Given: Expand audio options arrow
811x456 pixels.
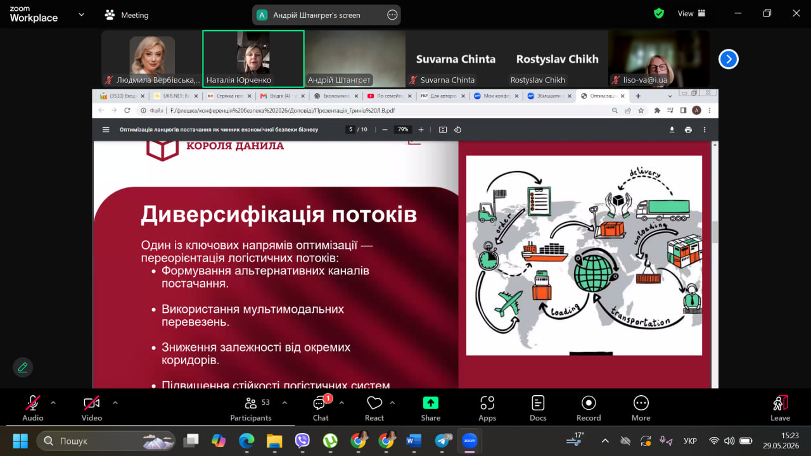Looking at the screenshot, I should point(53,402).
